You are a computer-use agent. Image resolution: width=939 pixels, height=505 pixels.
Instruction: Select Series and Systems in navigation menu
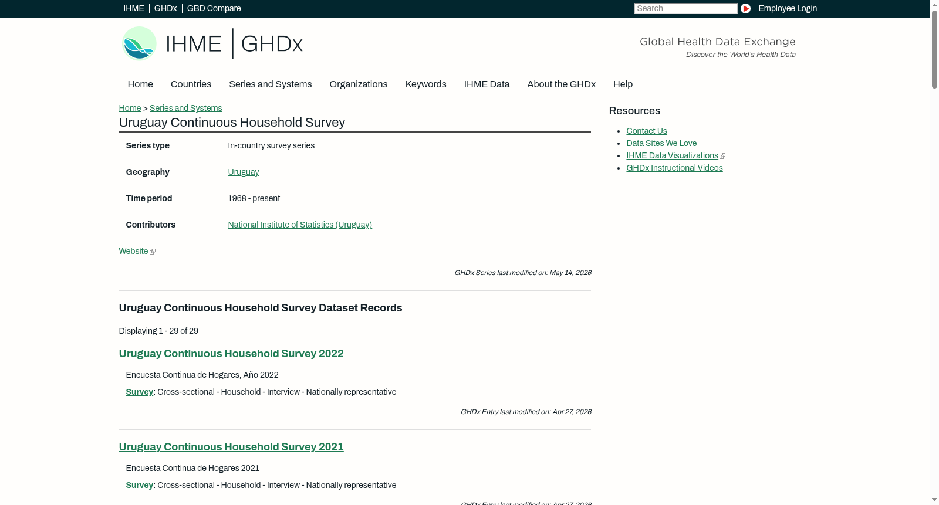270,84
